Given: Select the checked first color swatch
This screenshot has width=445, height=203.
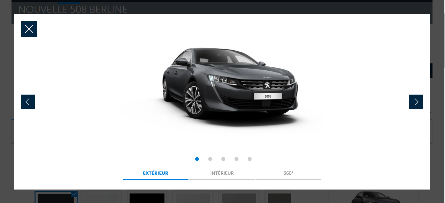Looking at the screenshot, I should 56,197.
